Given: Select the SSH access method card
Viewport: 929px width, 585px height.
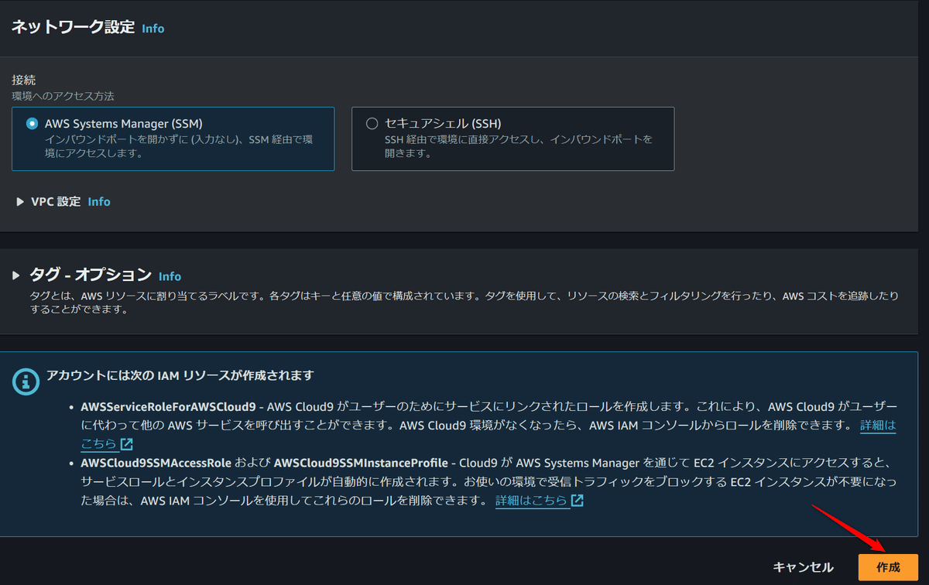Looking at the screenshot, I should tap(514, 139).
